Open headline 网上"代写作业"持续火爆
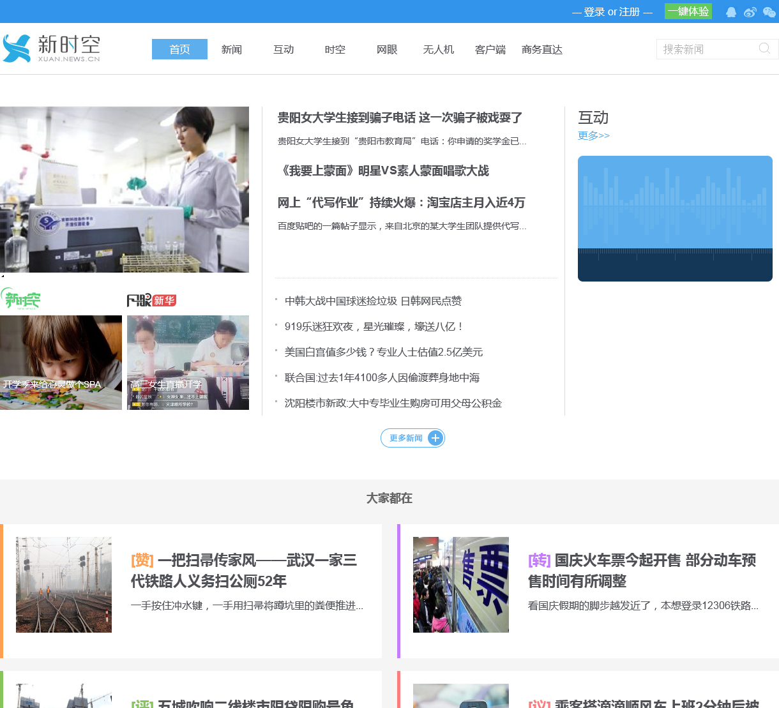This screenshot has width=779, height=708. [x=401, y=202]
